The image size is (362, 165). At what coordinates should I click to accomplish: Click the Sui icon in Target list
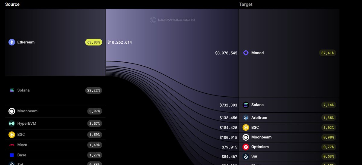[x=246, y=157]
